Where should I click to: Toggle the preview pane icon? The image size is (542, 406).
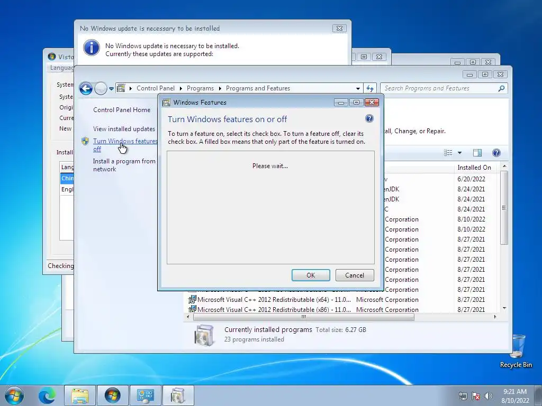coord(477,153)
